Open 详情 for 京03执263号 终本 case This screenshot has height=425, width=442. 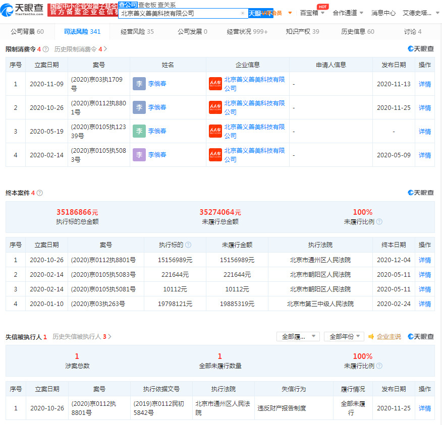click(424, 304)
